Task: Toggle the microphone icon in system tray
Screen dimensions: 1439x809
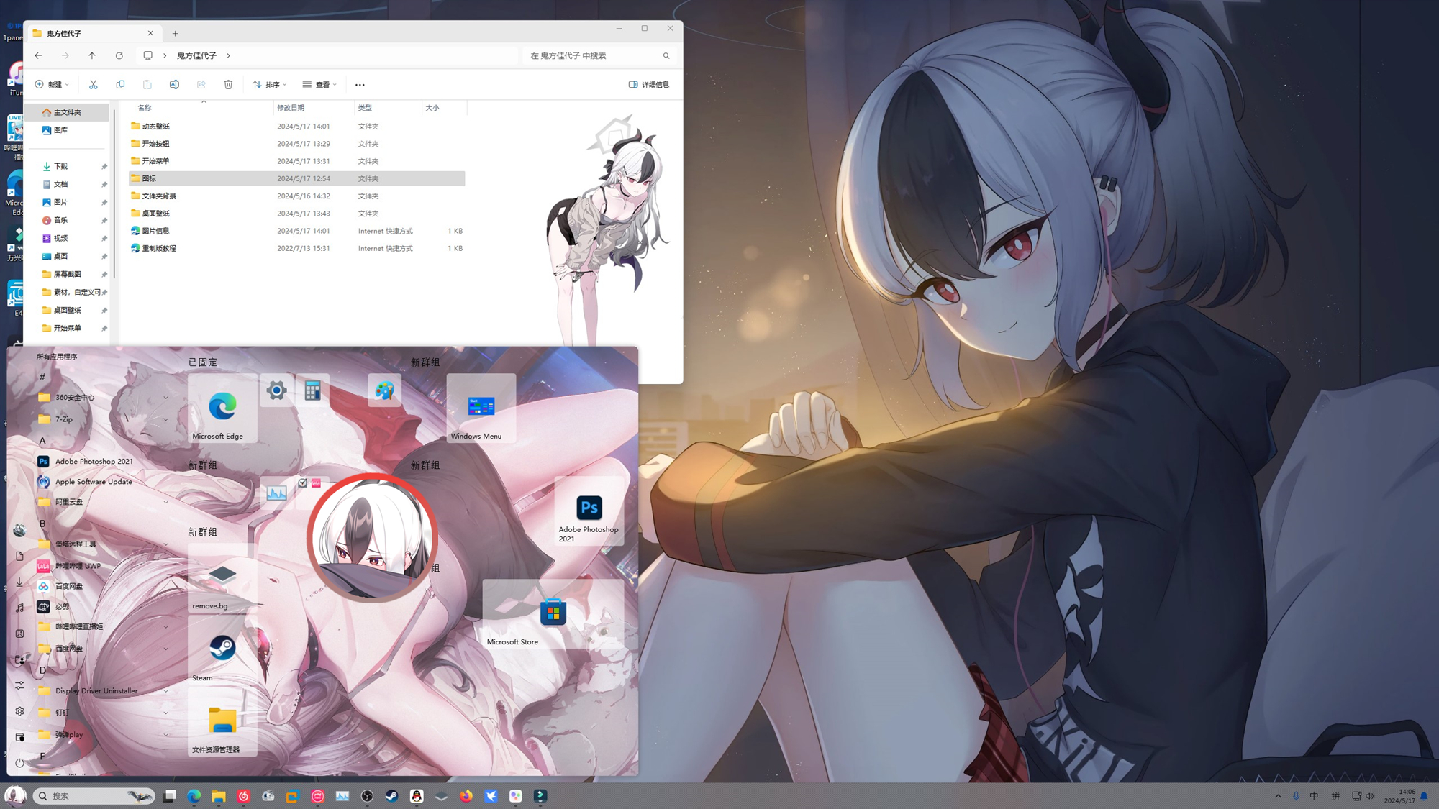Action: point(1296,796)
